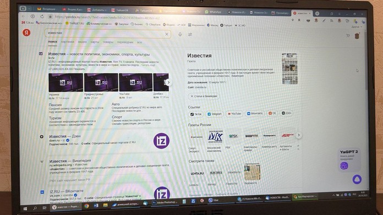Open the Telegram link chip
Viewport: 383px width, 215px height.
pyautogui.click(x=214, y=114)
